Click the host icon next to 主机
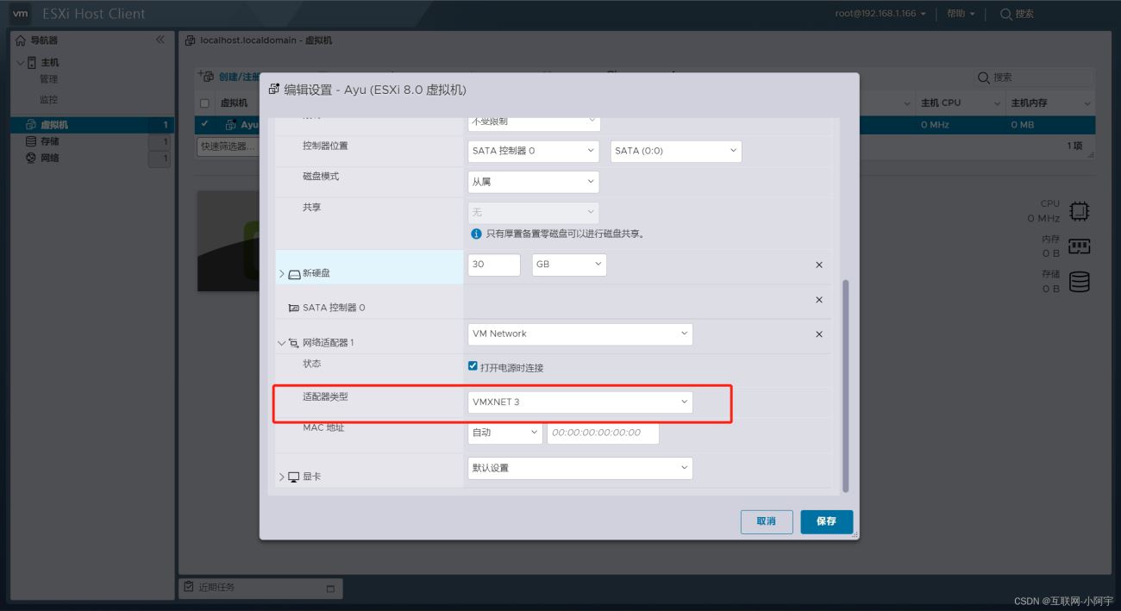This screenshot has width=1121, height=611. (32, 62)
